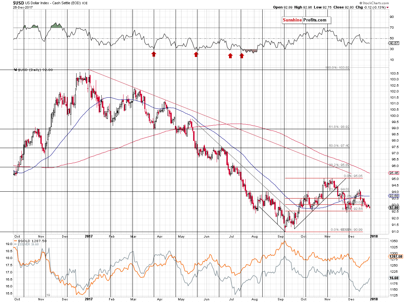The image size is (404, 302).
Task: Click the Fibonacci label 100.0%: 103.82
Action: 338,68
